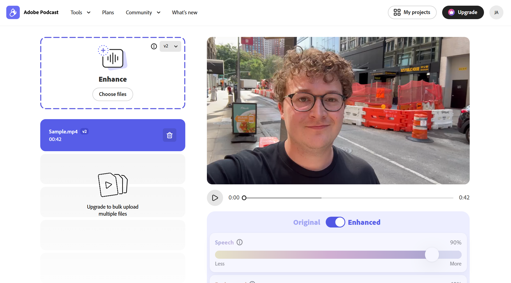
Task: Open the Plans page
Action: [x=108, y=12]
